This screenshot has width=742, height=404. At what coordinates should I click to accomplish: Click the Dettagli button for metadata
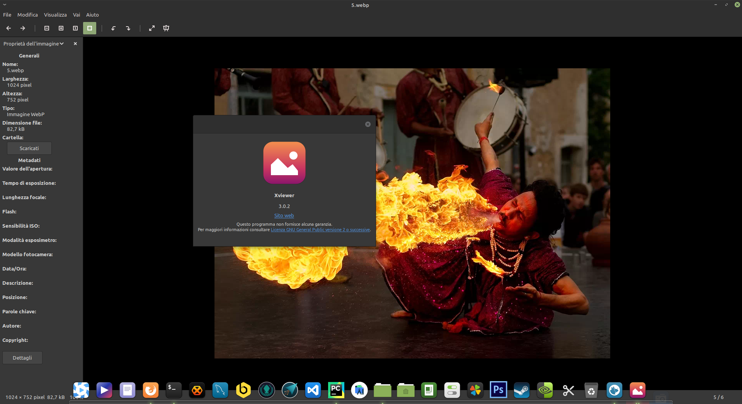(x=22, y=358)
